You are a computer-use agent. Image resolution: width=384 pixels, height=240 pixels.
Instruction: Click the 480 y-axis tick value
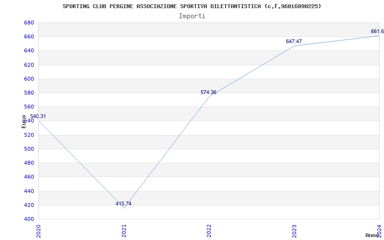click(x=29, y=163)
